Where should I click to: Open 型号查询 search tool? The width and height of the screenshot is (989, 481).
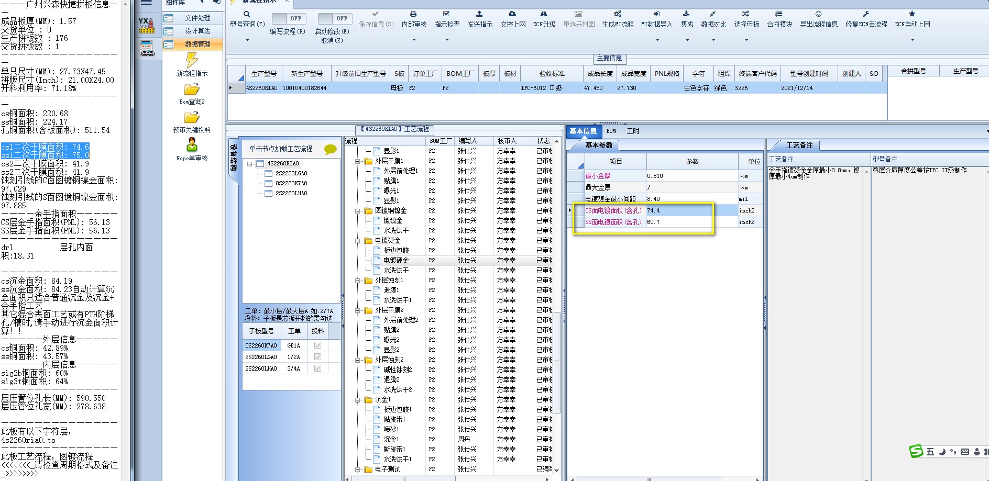pyautogui.click(x=247, y=14)
